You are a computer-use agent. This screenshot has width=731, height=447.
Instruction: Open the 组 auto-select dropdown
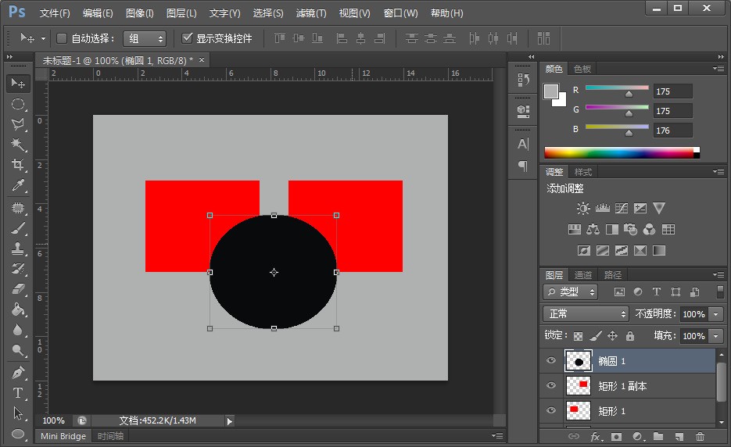(x=145, y=38)
